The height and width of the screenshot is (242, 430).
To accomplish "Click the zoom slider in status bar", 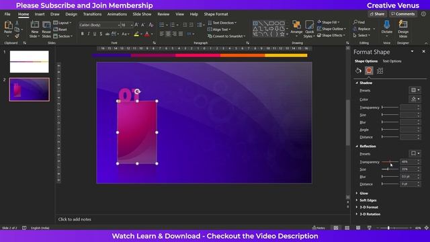I will 394,228.
